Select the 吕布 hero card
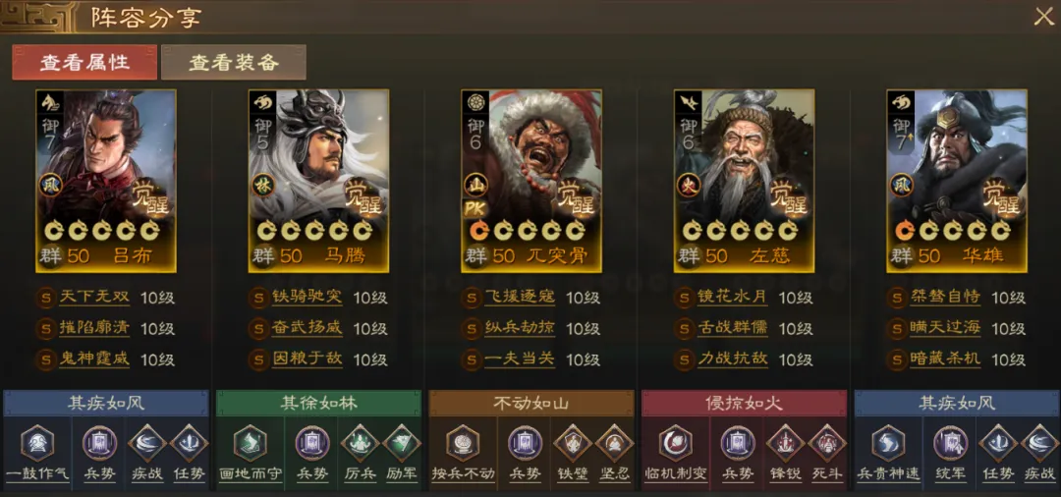This screenshot has height=497, width=1061. pos(106,181)
